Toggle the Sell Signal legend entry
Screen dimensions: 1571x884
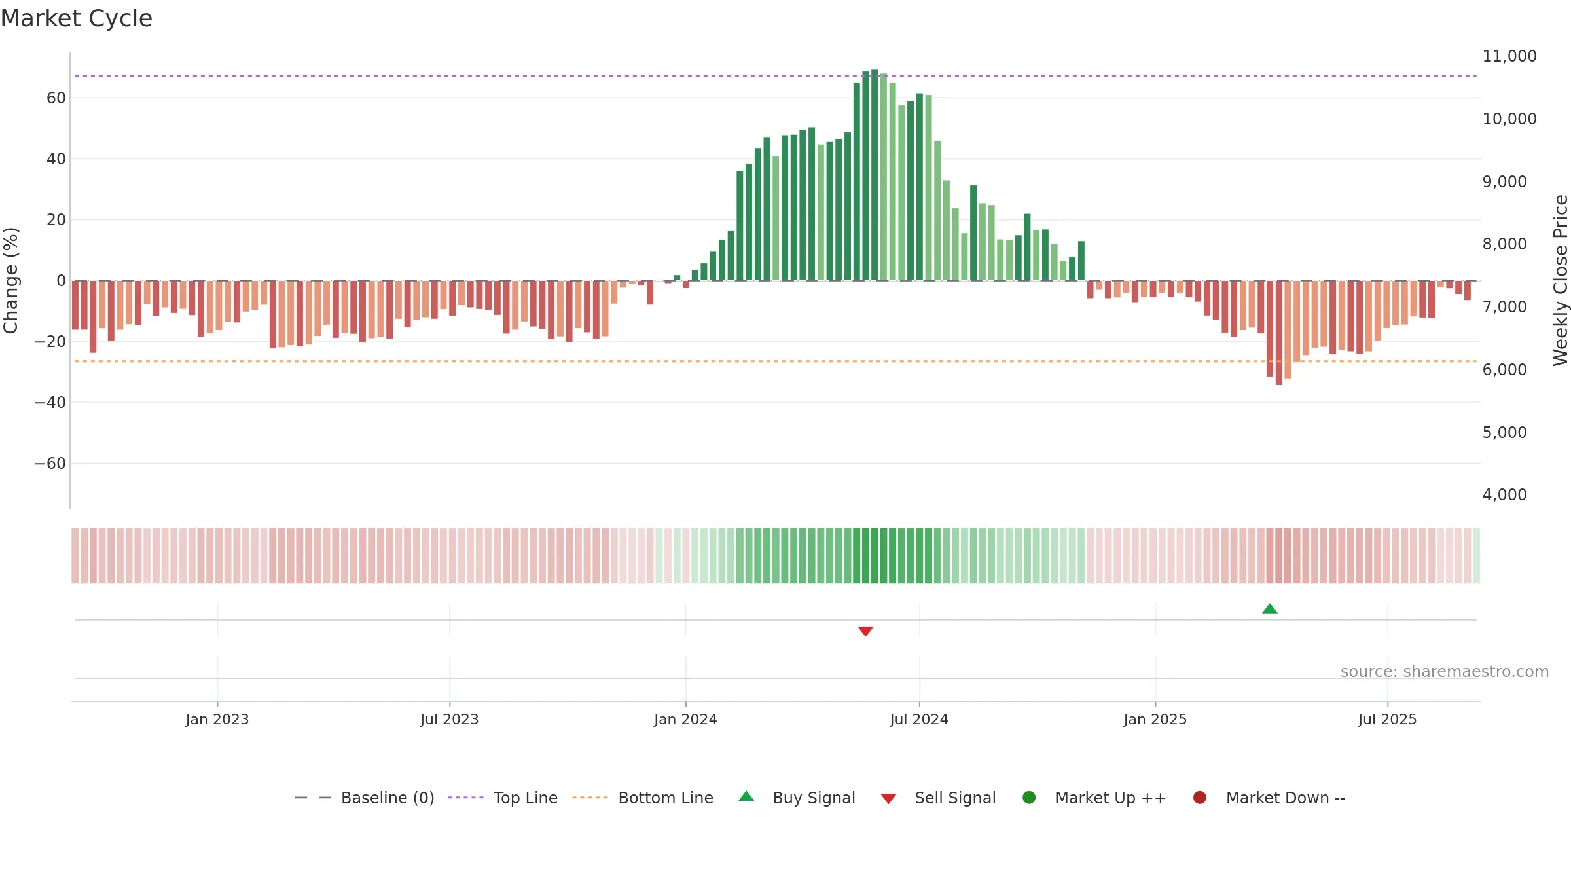(x=938, y=798)
